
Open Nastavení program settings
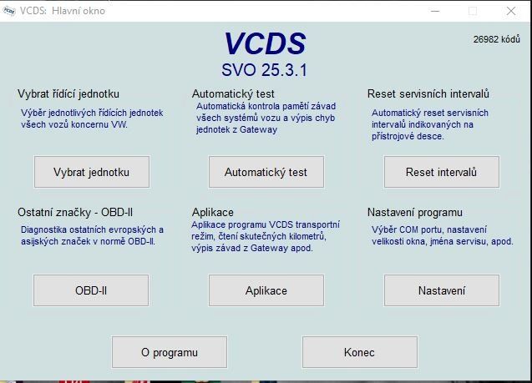click(x=441, y=290)
